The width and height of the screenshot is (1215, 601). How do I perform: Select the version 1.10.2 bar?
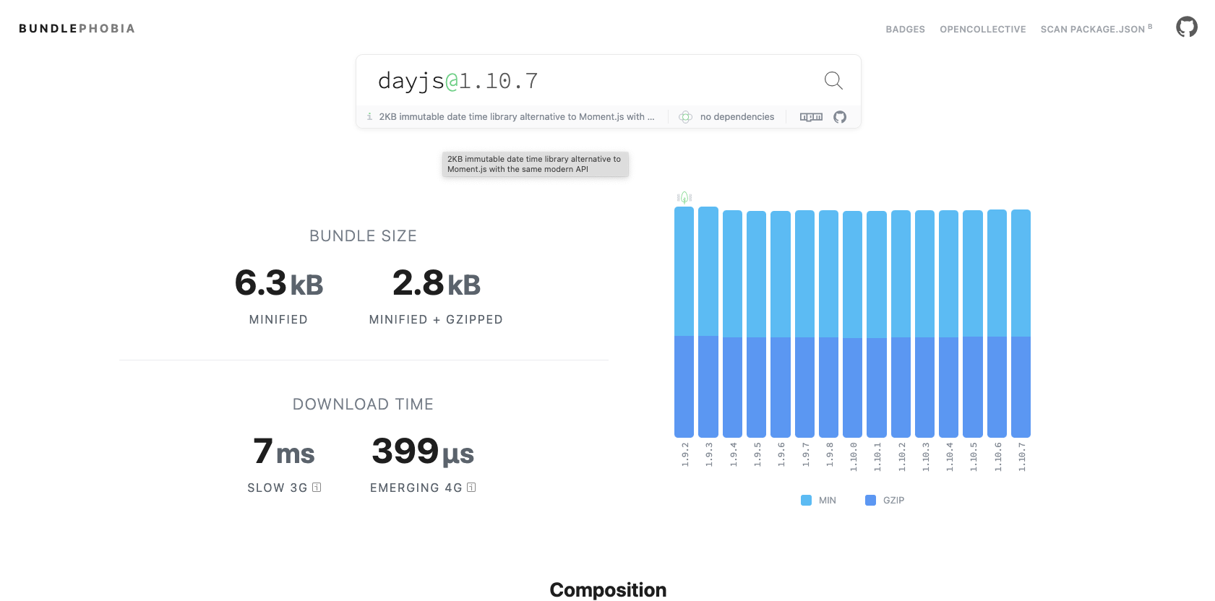[901, 324]
